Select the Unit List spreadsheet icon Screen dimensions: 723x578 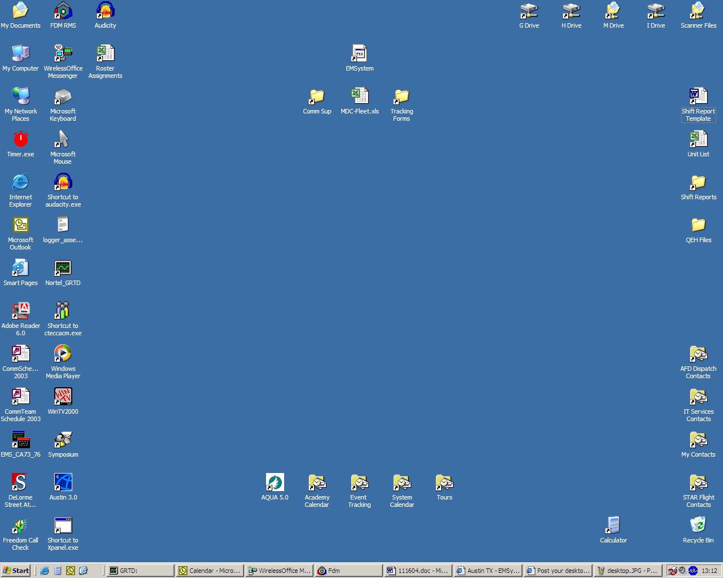[x=698, y=144]
